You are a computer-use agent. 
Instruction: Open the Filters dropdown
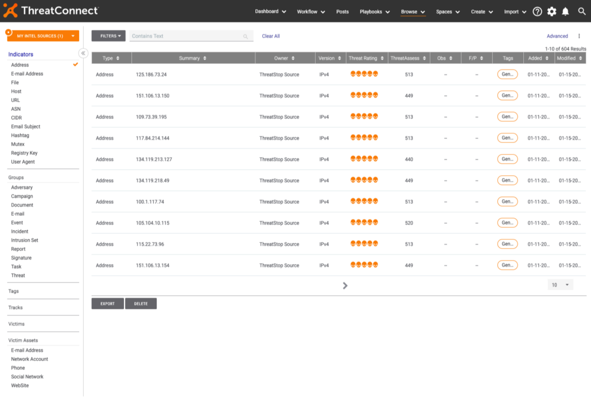coord(108,36)
